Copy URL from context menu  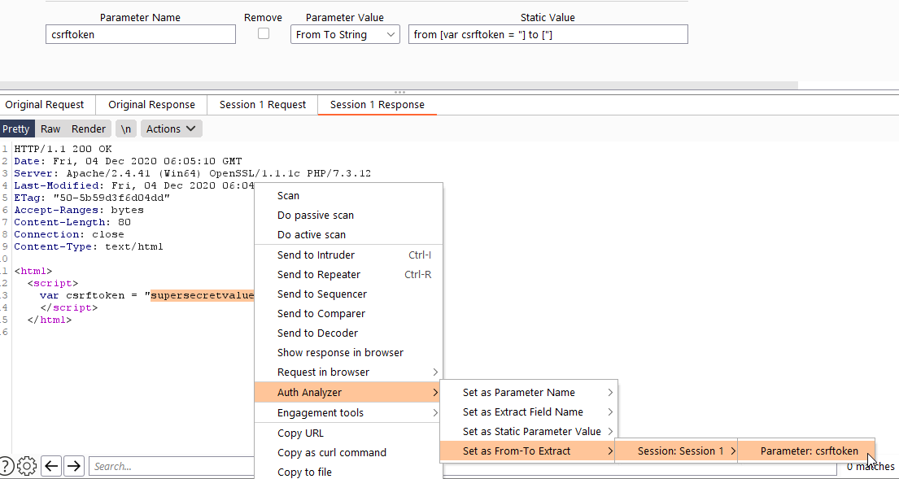click(x=348, y=433)
